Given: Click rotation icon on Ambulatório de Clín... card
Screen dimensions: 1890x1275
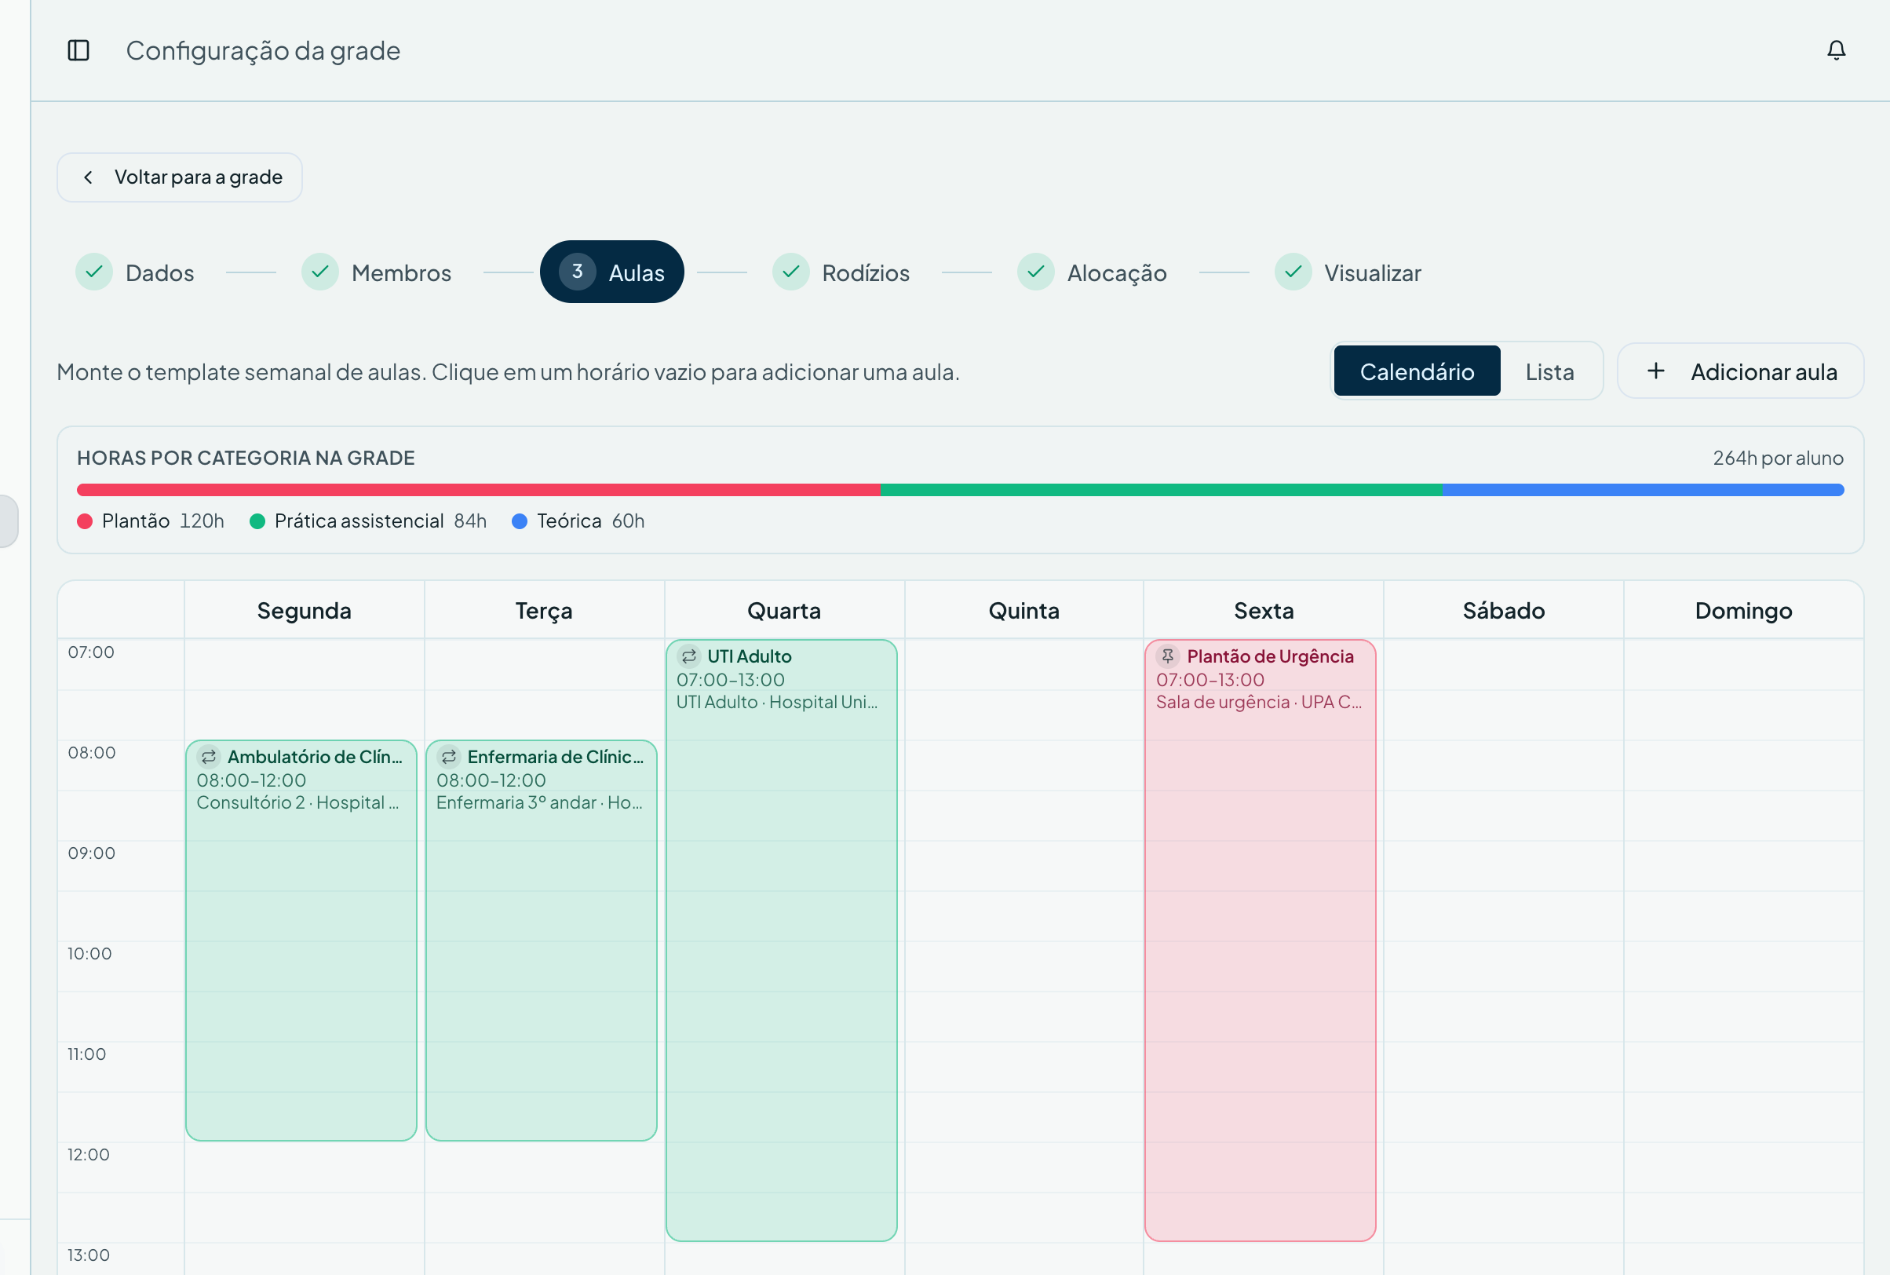Looking at the screenshot, I should 209,757.
